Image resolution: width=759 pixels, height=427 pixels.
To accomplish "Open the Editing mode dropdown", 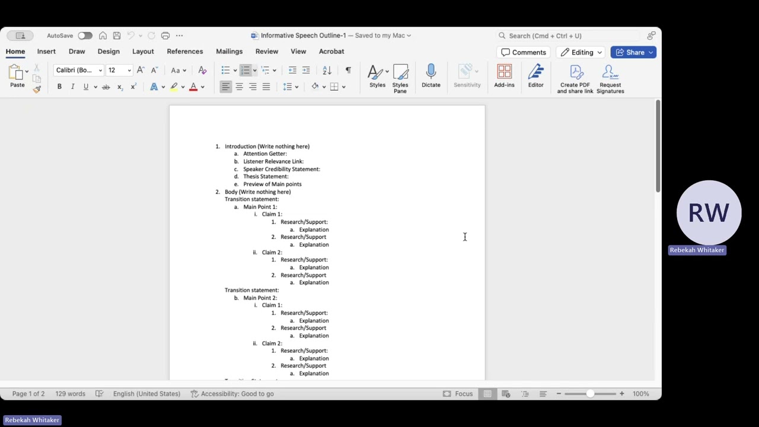I will pyautogui.click(x=581, y=52).
